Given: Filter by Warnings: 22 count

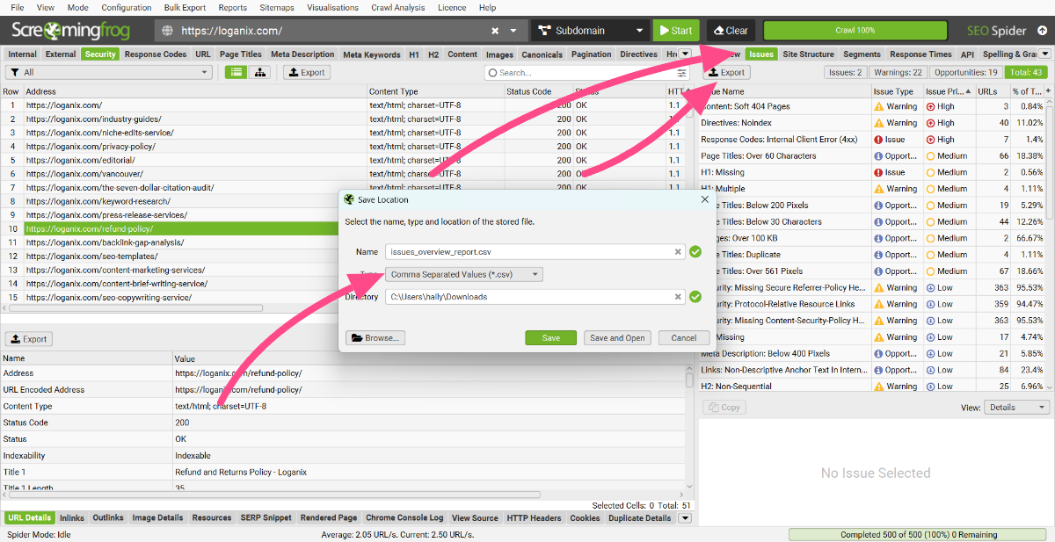Looking at the screenshot, I should [896, 72].
